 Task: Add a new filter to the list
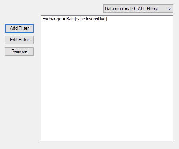click(19, 28)
